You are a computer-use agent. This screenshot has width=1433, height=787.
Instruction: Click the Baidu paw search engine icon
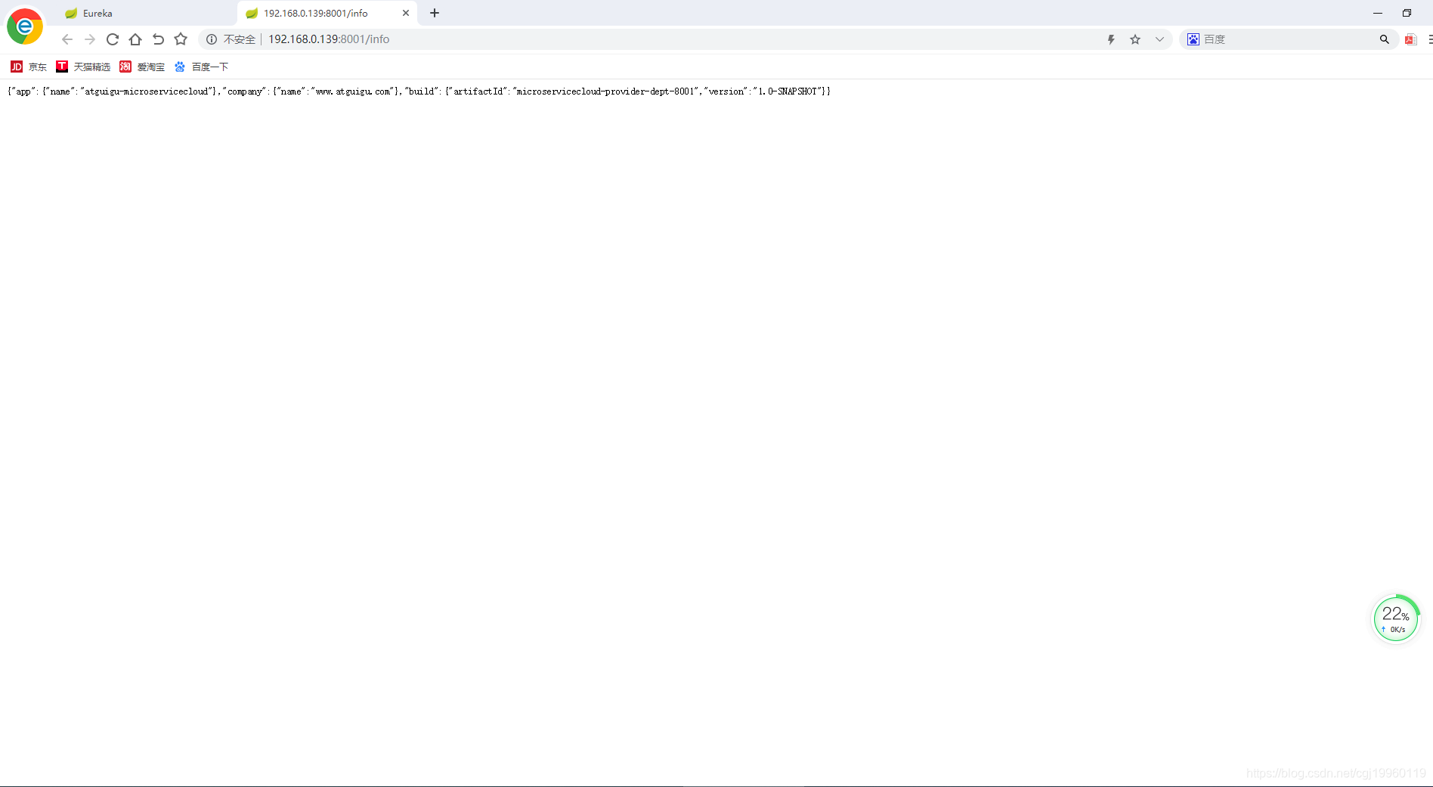point(1193,39)
